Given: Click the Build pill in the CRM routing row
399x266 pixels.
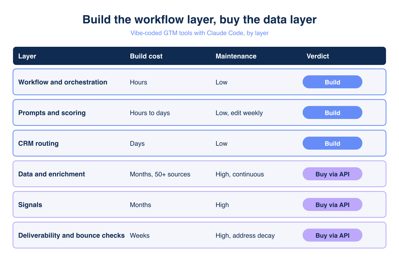Looking at the screenshot, I should (332, 143).
